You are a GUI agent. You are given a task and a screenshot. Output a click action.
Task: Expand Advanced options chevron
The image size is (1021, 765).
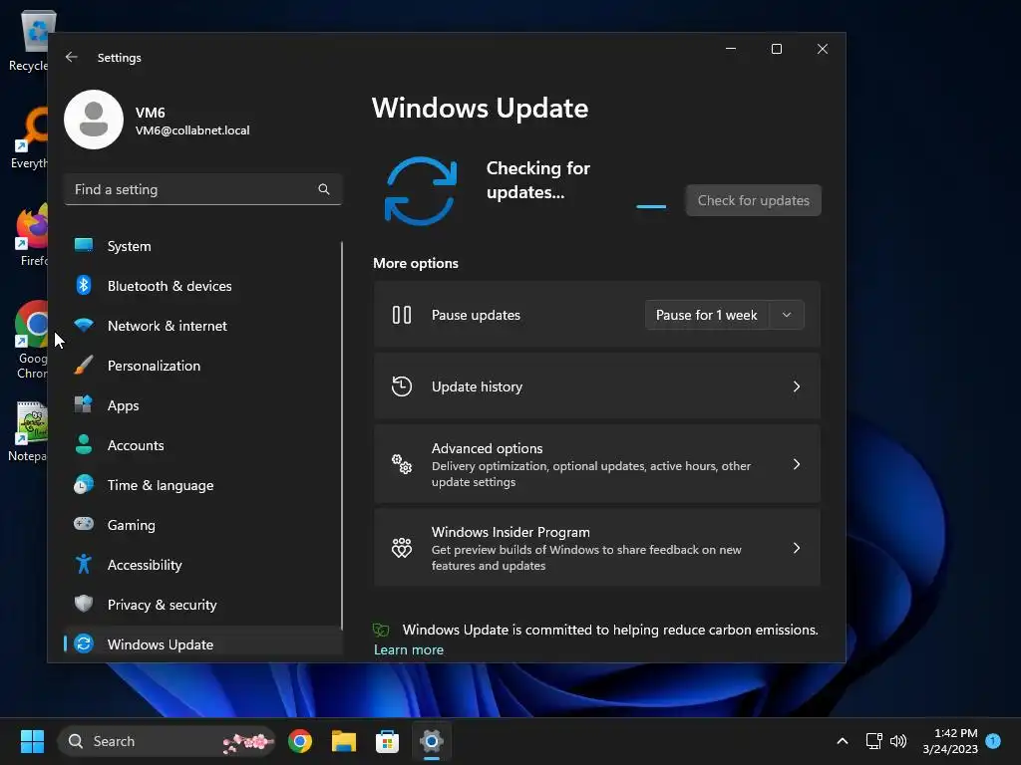click(x=797, y=464)
